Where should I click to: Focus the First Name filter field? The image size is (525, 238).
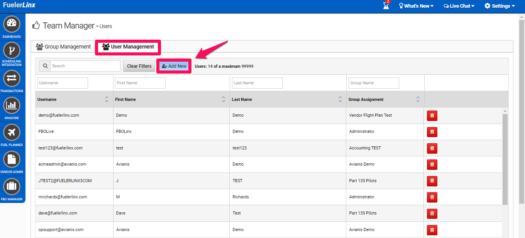pos(140,83)
